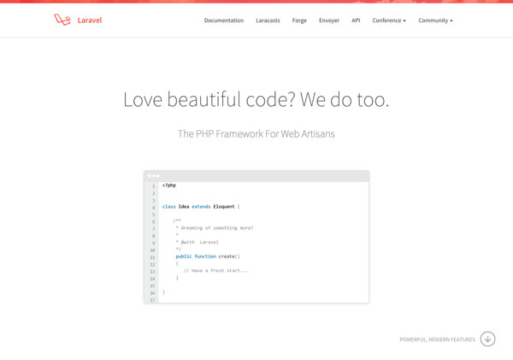Expand the Conference dropdown menu
The width and height of the screenshot is (513, 360).
click(389, 21)
